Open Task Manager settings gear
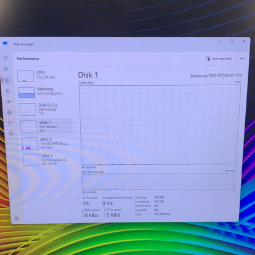The image size is (255, 255). coord(17,218)
